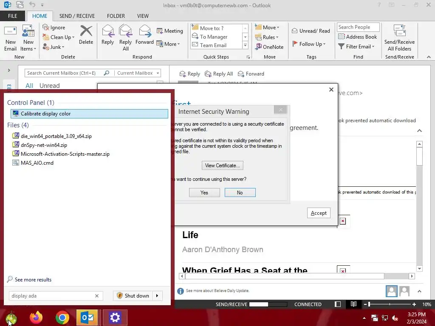Click Send/Receive All Folders
The image size is (435, 326).
[399, 38]
